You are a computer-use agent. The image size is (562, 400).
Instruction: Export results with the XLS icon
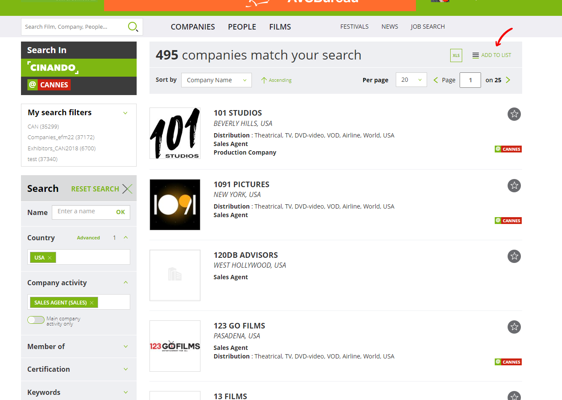456,55
